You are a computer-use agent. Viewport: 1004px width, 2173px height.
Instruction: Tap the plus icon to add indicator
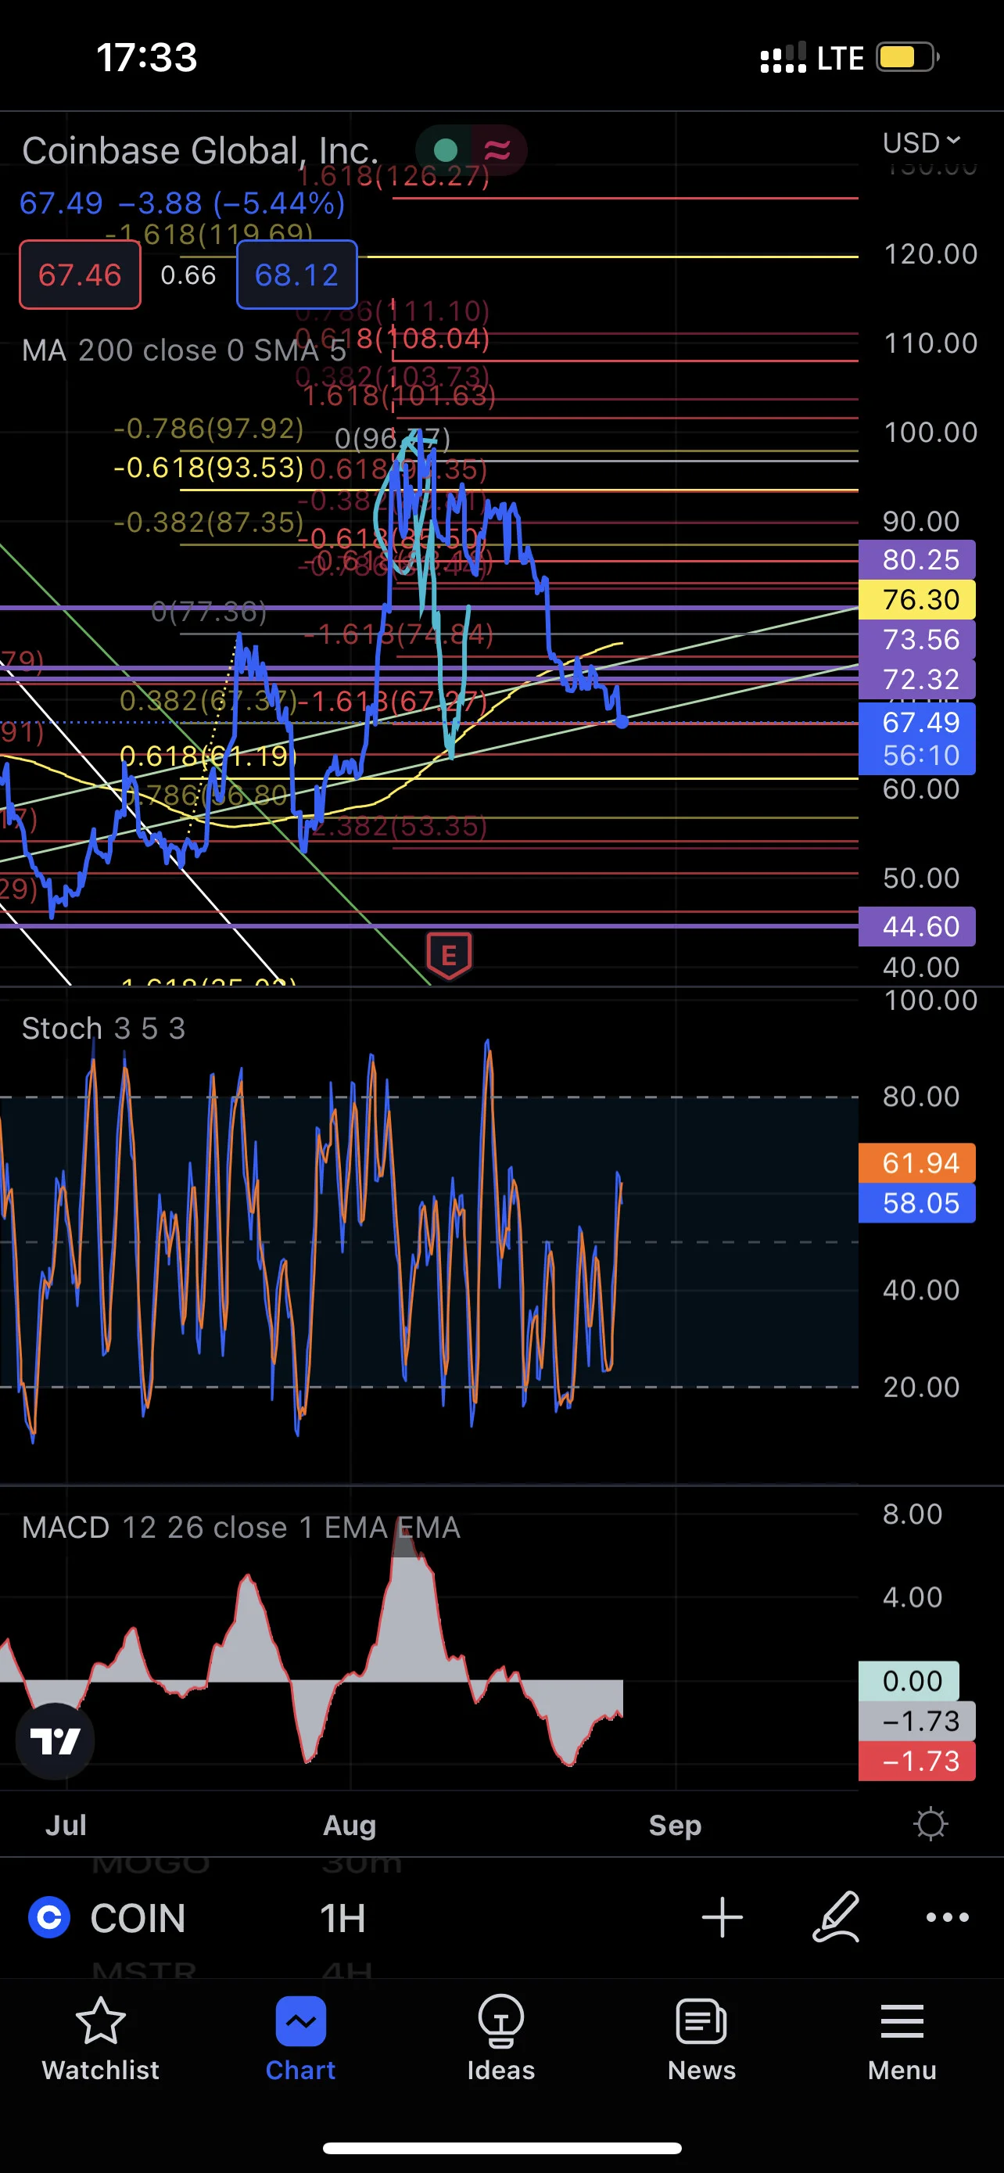[723, 1917]
